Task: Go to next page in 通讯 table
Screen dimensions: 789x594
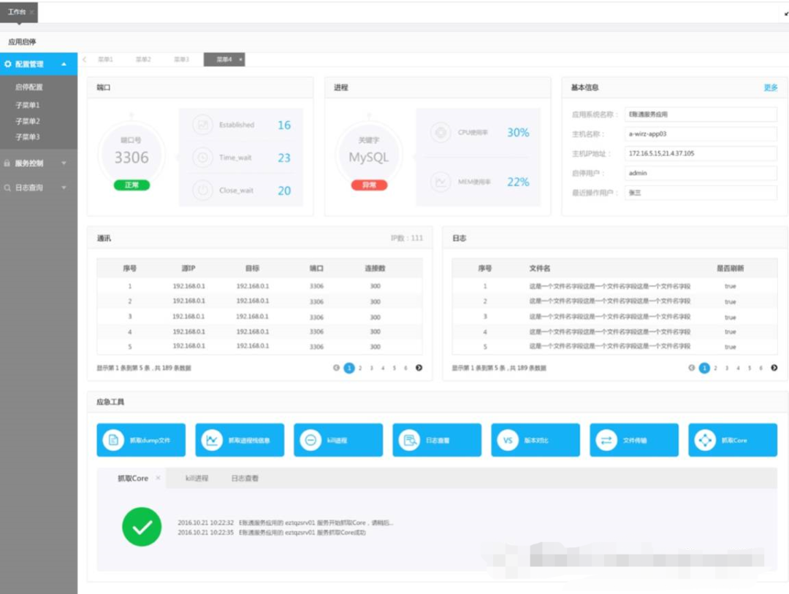Action: coord(419,368)
